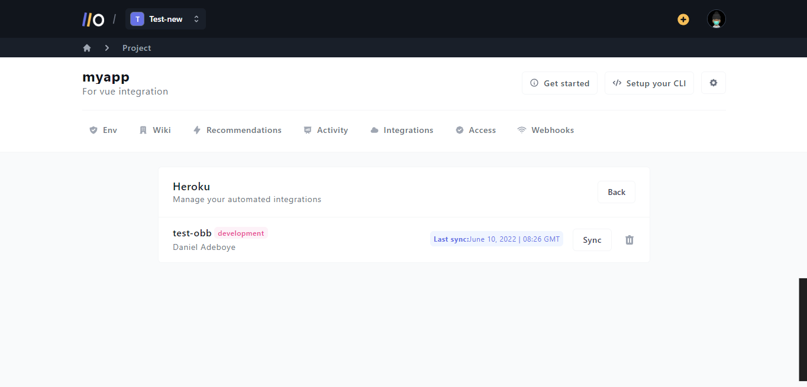
Task: Sync the test-obb integration
Action: coord(592,240)
